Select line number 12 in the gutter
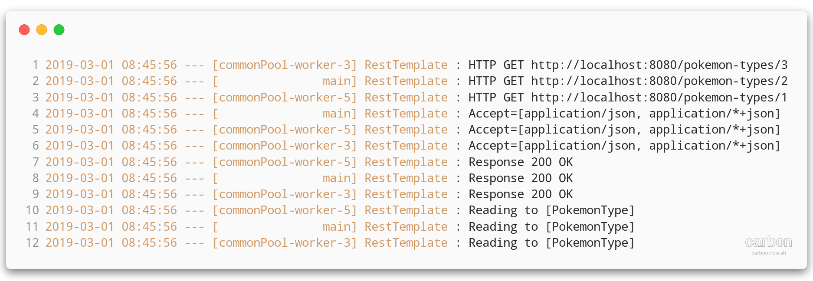 click(x=33, y=243)
